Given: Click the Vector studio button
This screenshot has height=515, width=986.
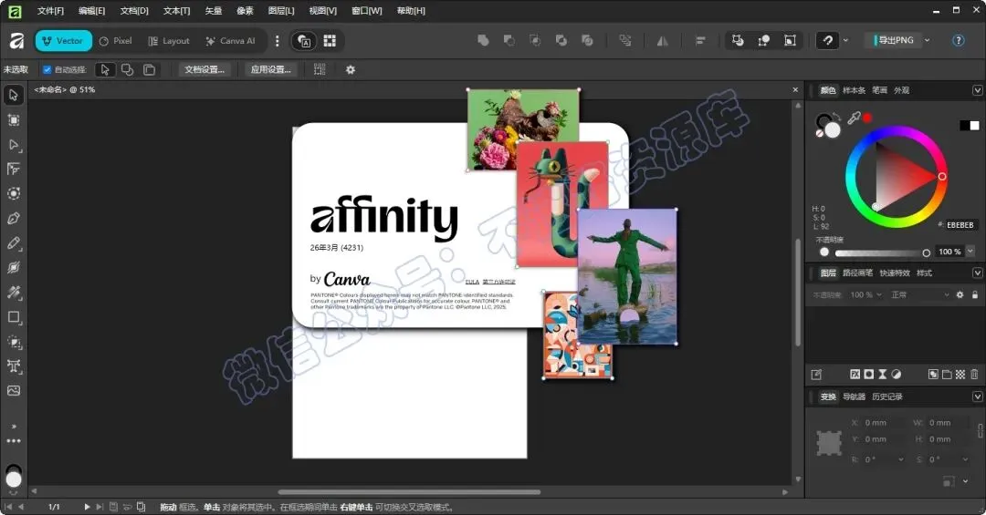Looking at the screenshot, I should pyautogui.click(x=63, y=41).
